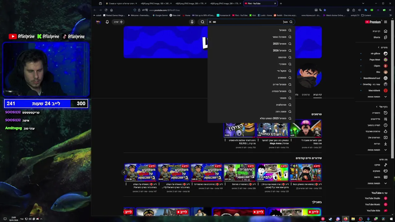Open Downloads arrow icon in sidebar
The image size is (395, 222).
385,144
